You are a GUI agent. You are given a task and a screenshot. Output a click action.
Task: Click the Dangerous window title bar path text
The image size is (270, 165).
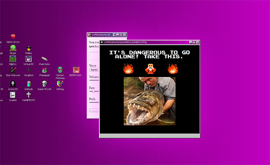point(126,42)
